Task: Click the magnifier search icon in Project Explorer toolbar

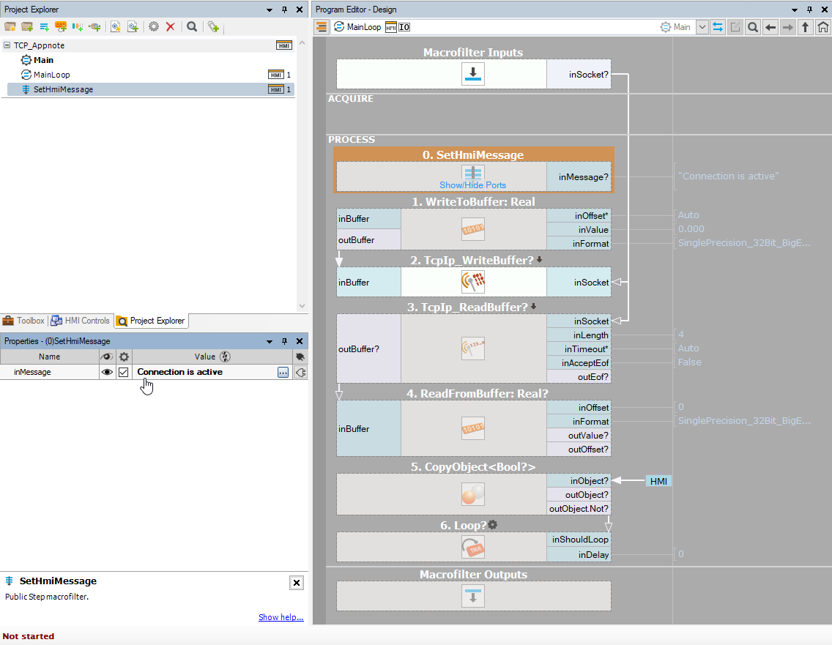Action: 192,26
